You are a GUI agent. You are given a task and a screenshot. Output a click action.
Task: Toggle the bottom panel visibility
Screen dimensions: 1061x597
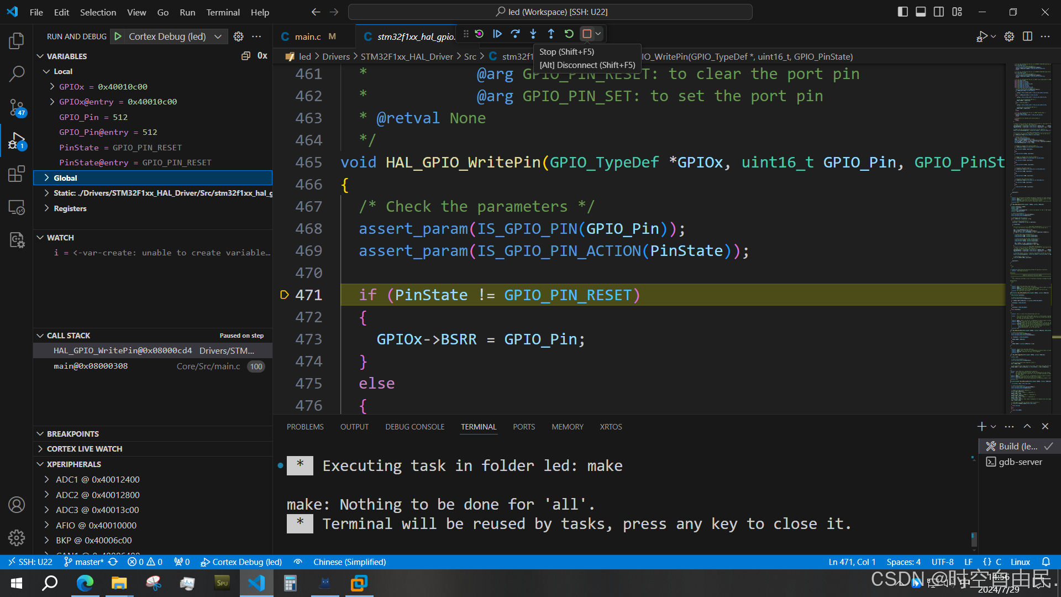[x=921, y=12]
